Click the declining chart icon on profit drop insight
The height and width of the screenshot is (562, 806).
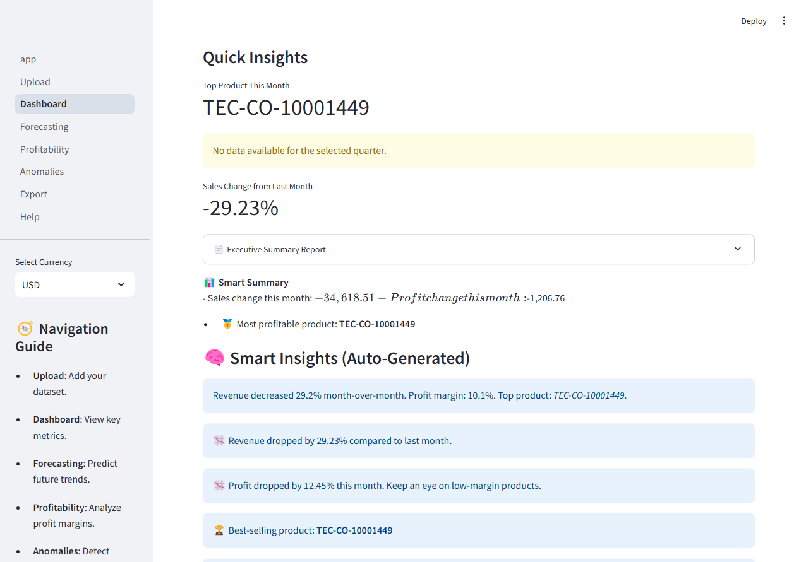(219, 485)
